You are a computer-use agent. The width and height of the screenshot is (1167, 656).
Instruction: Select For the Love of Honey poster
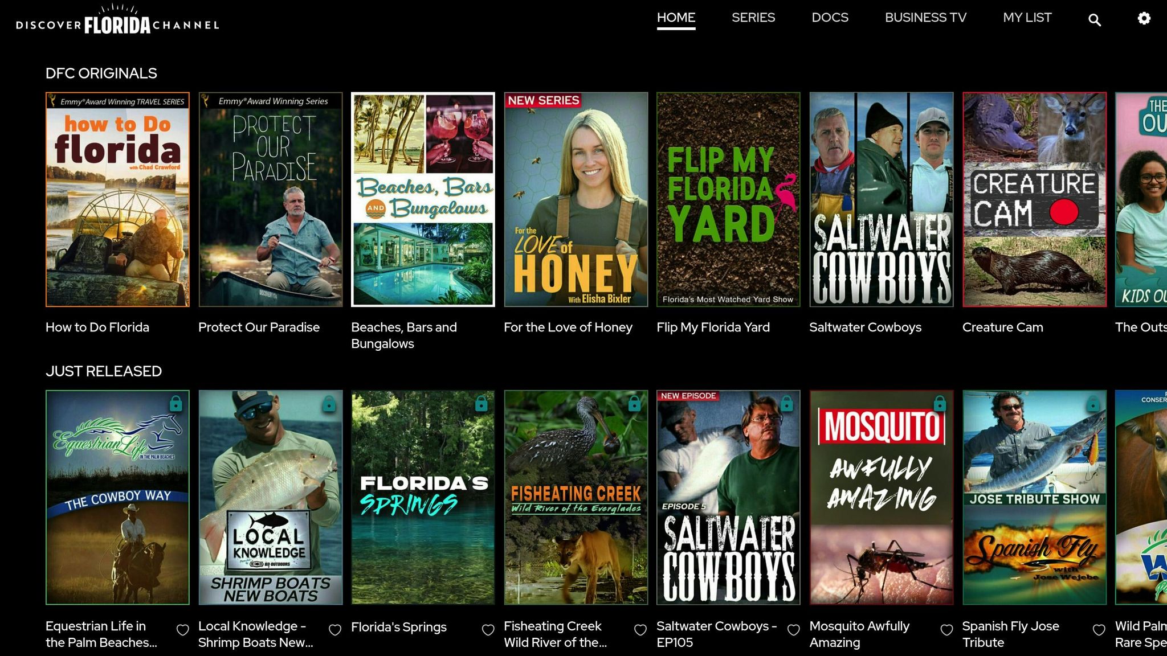click(576, 199)
